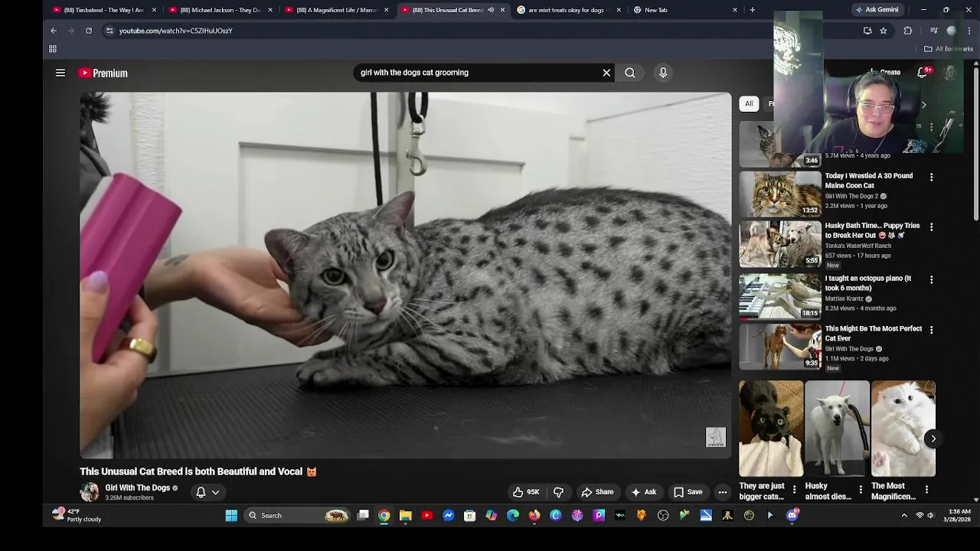Screen dimensions: 980x551
Task: Go to YouTube Premium home logo
Action: [x=103, y=73]
